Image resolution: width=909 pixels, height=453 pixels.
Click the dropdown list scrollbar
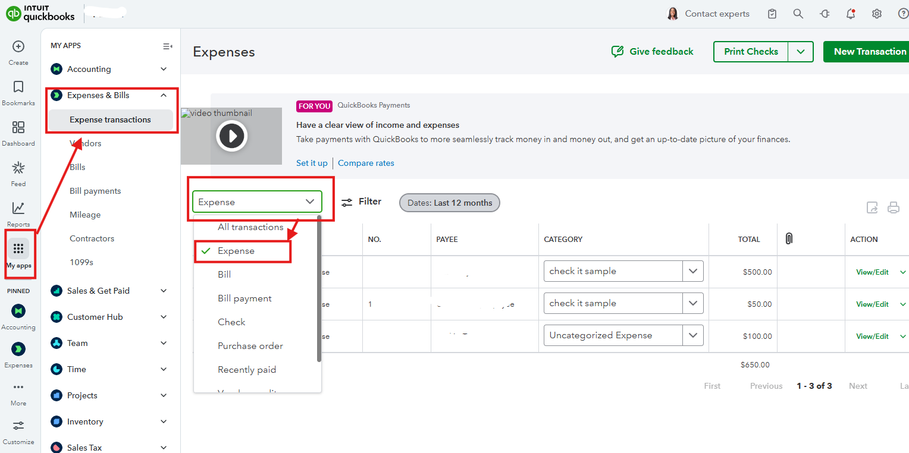click(319, 290)
